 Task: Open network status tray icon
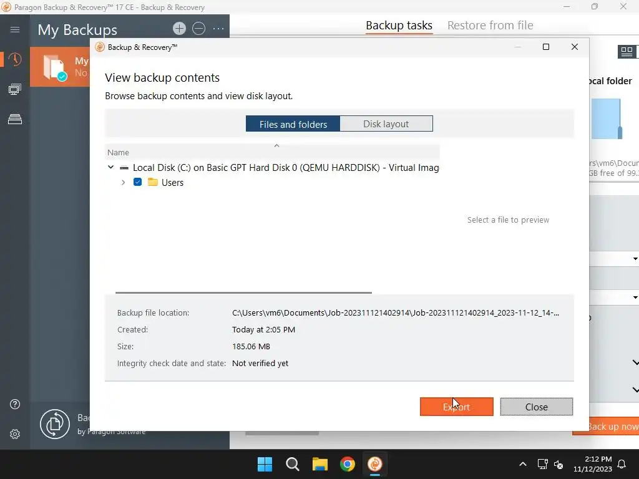(542, 464)
